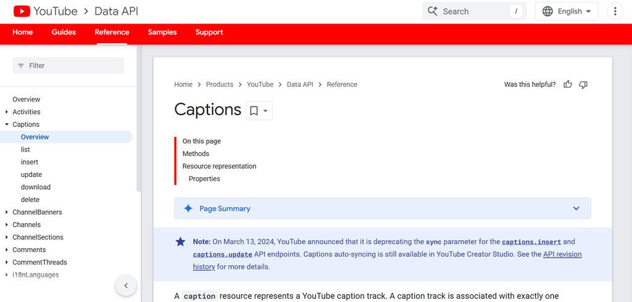Click YouTube text in the header
Viewport: 632px width, 302px height.
click(x=56, y=11)
